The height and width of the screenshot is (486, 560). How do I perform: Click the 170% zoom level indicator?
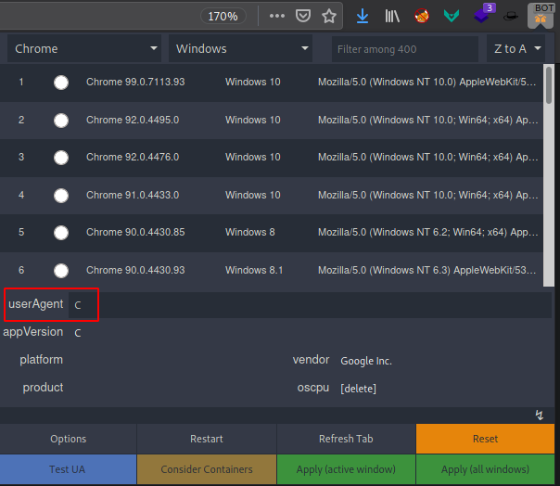coord(223,16)
